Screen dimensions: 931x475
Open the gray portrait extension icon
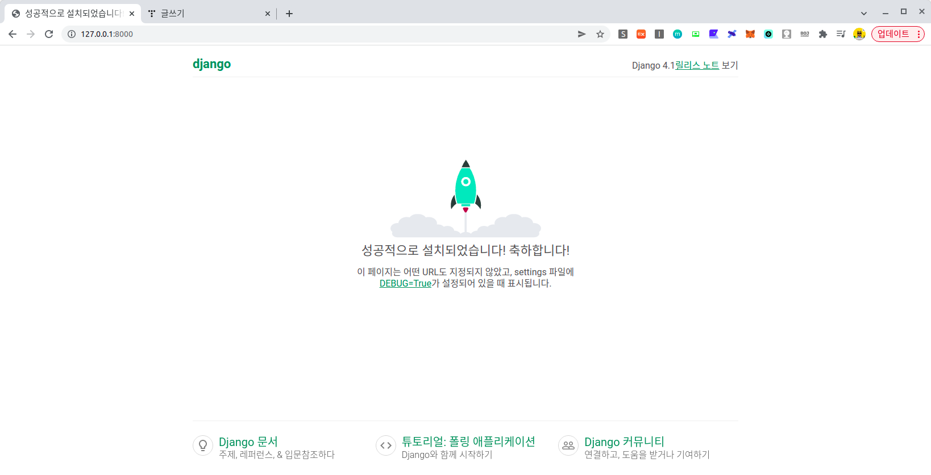tap(787, 34)
